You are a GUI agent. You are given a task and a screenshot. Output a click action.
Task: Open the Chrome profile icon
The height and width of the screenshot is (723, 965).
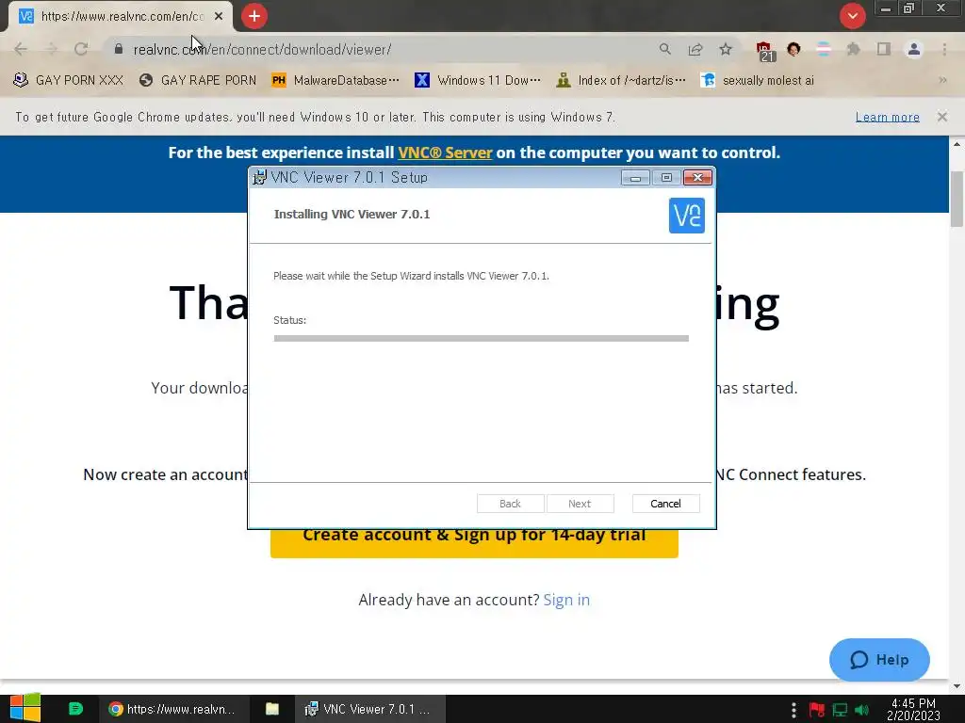(914, 49)
